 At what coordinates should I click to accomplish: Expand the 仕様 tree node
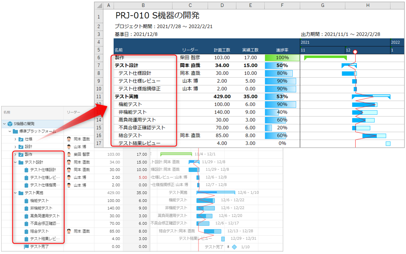[16, 139]
